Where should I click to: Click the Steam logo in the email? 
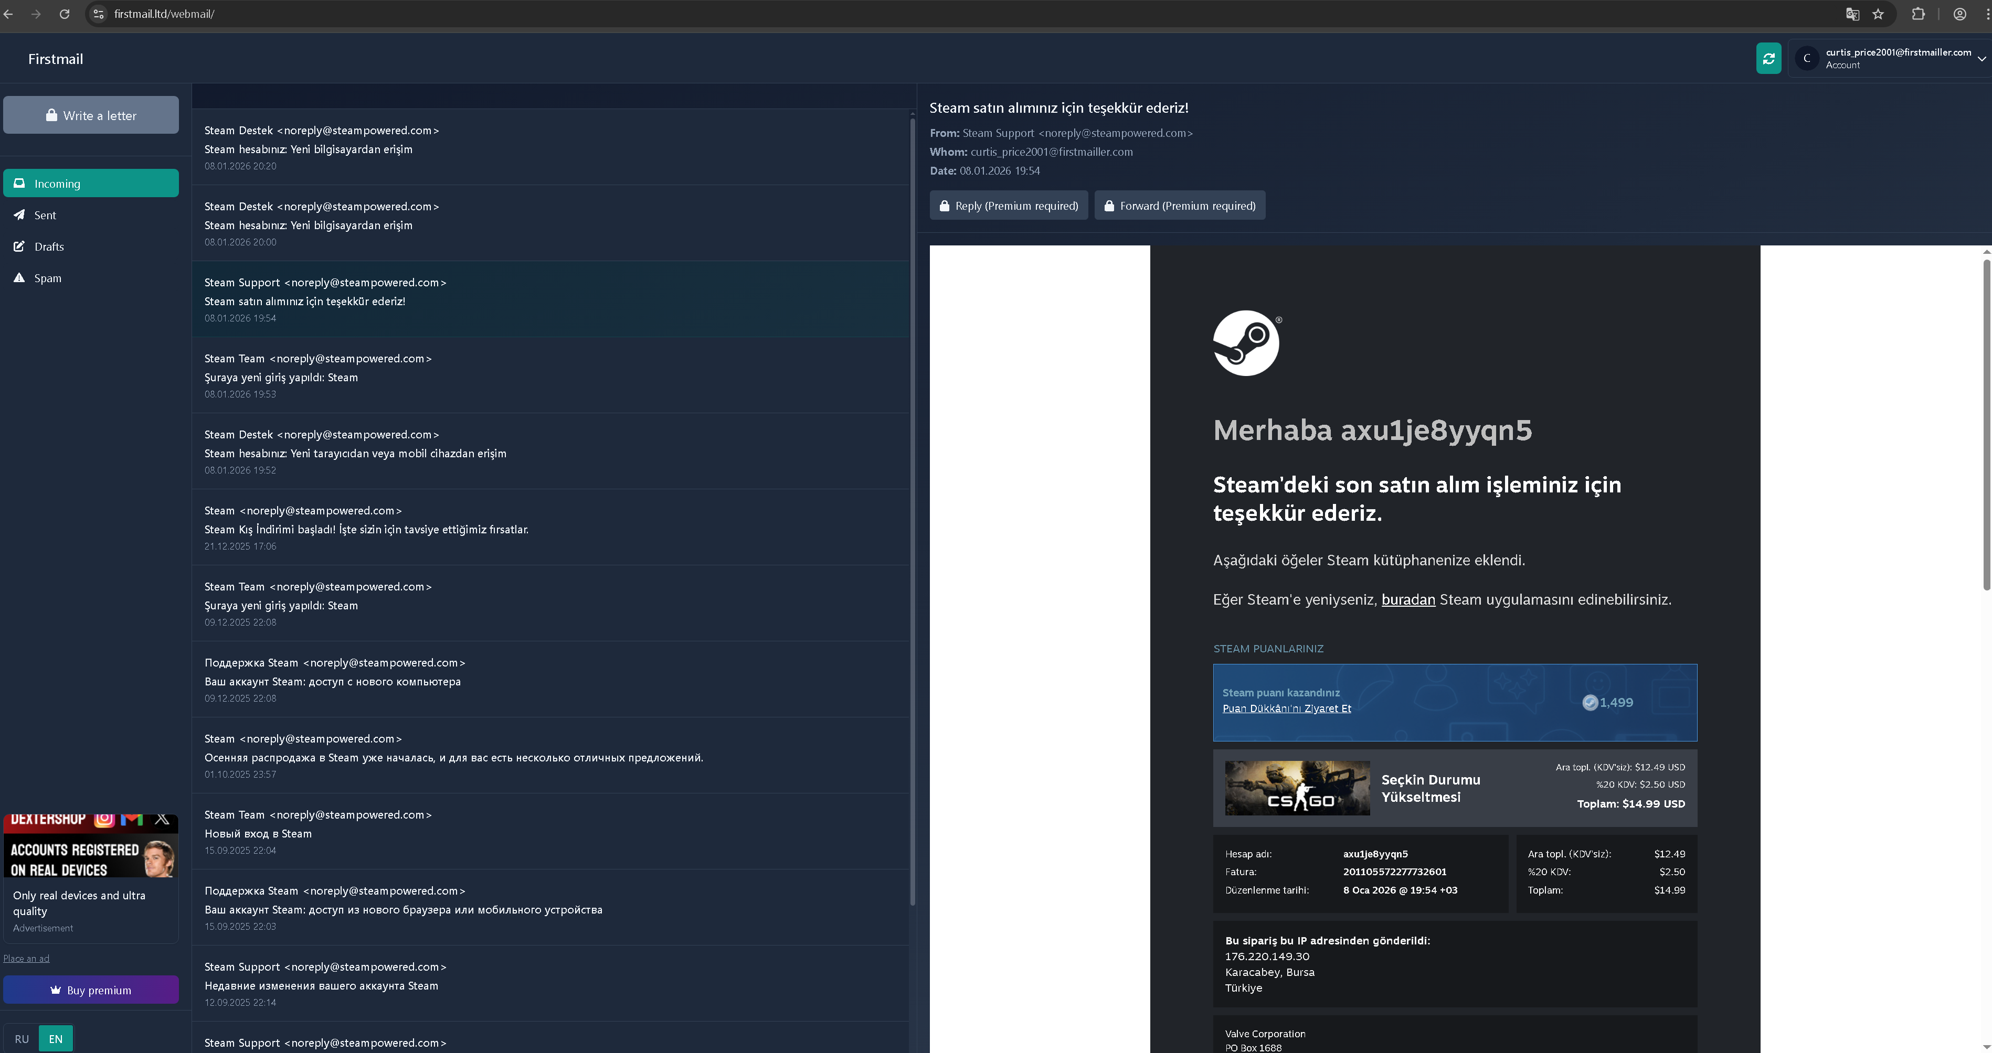point(1246,343)
